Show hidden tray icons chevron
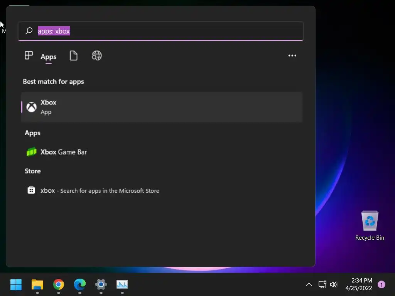 point(309,285)
